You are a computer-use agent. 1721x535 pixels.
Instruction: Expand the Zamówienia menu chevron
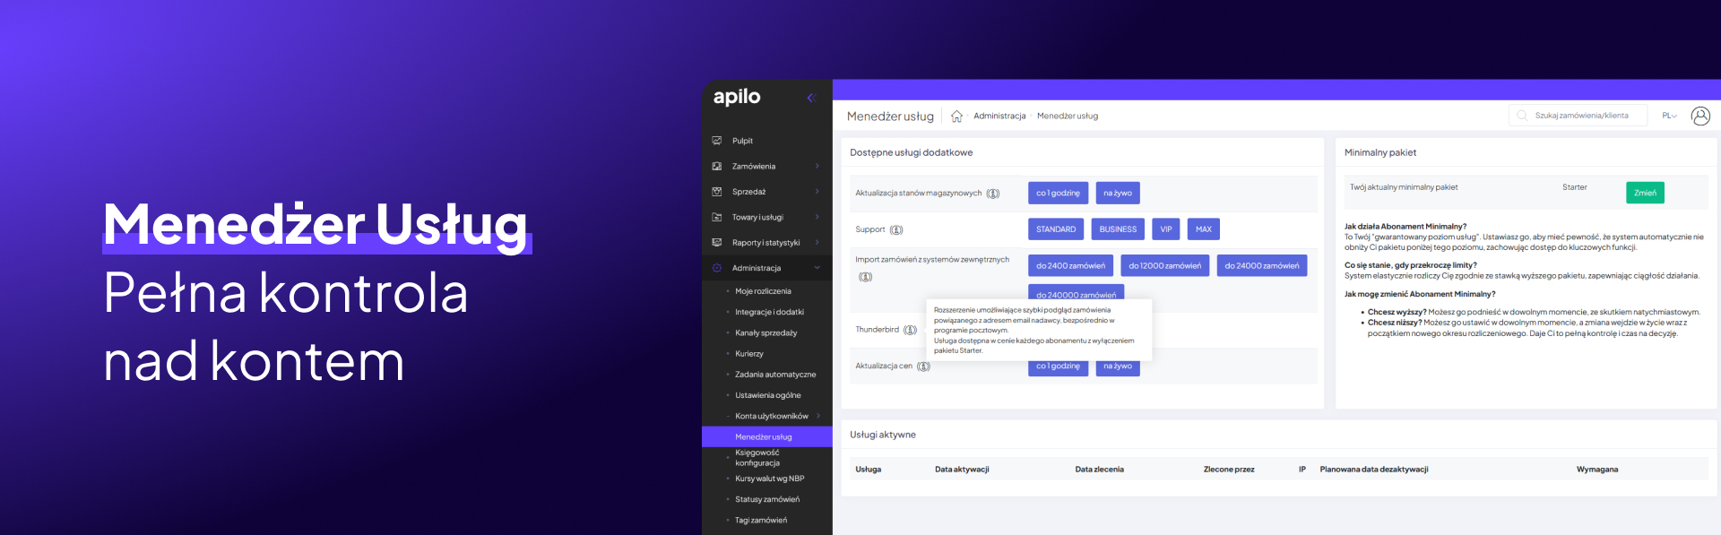tap(817, 167)
